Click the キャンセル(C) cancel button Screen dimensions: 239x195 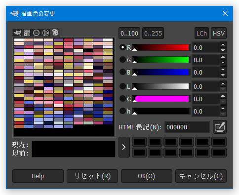pos(201,176)
